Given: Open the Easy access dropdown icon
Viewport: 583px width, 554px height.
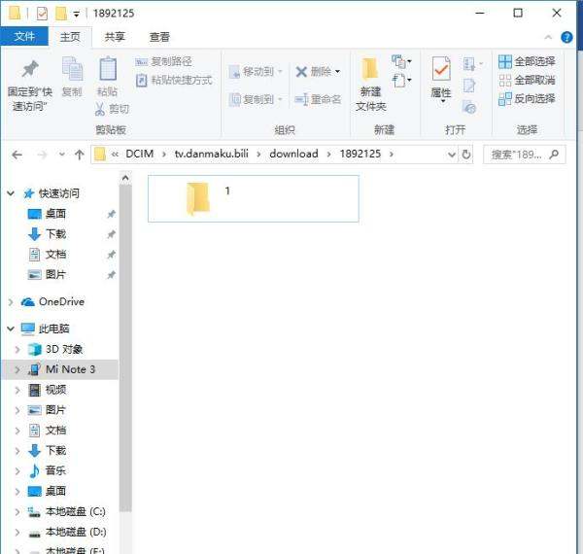Looking at the screenshot, I should coord(401,80).
